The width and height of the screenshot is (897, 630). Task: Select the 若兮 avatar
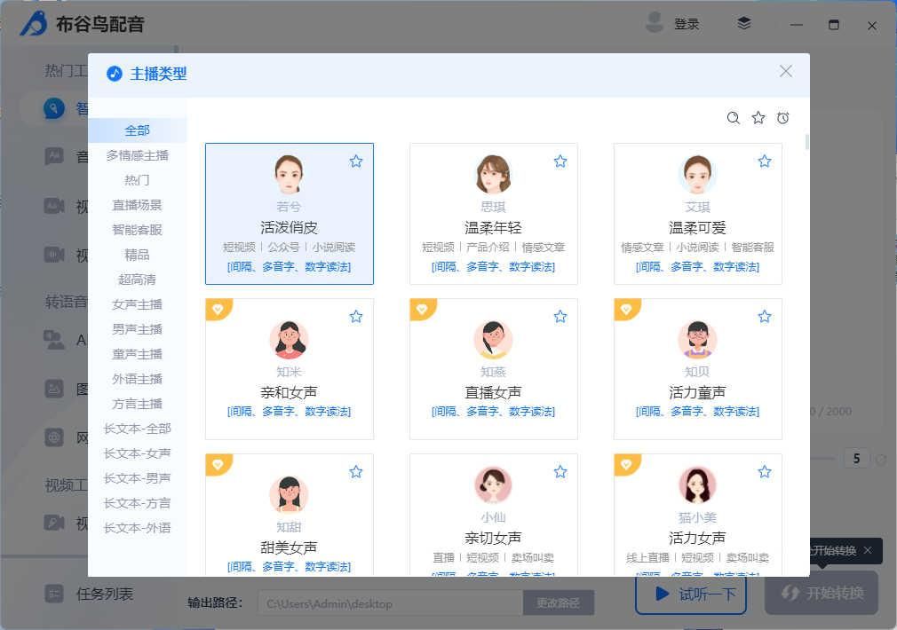tap(289, 175)
